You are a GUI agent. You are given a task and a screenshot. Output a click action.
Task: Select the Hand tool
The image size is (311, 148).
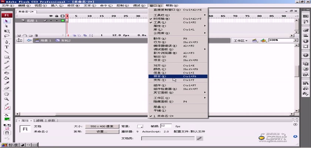click(x=7, y=94)
